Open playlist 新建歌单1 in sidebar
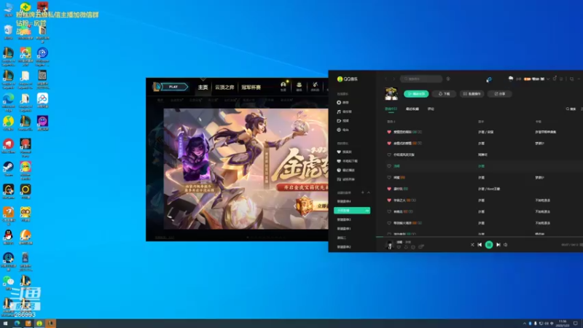This screenshot has height=328, width=583. [x=344, y=229]
